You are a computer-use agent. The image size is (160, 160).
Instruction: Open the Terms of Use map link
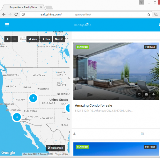coord(62,154)
